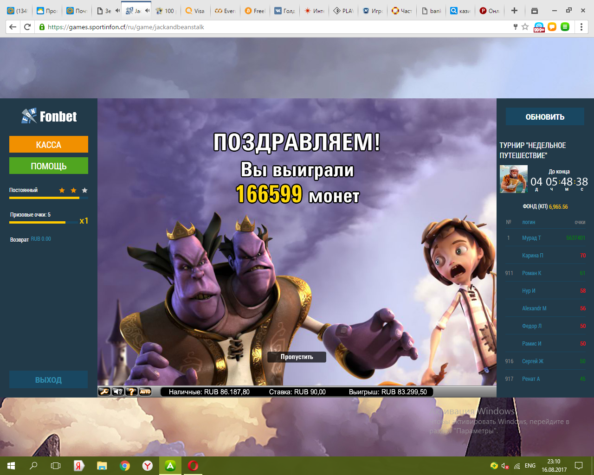Open Task View on the taskbar
594x475 pixels.
pos(56,466)
